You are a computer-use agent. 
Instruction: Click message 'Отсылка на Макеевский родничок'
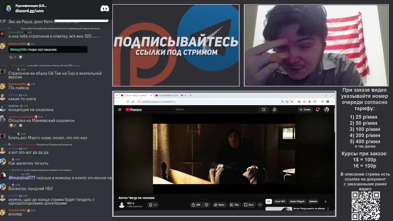[41, 121]
